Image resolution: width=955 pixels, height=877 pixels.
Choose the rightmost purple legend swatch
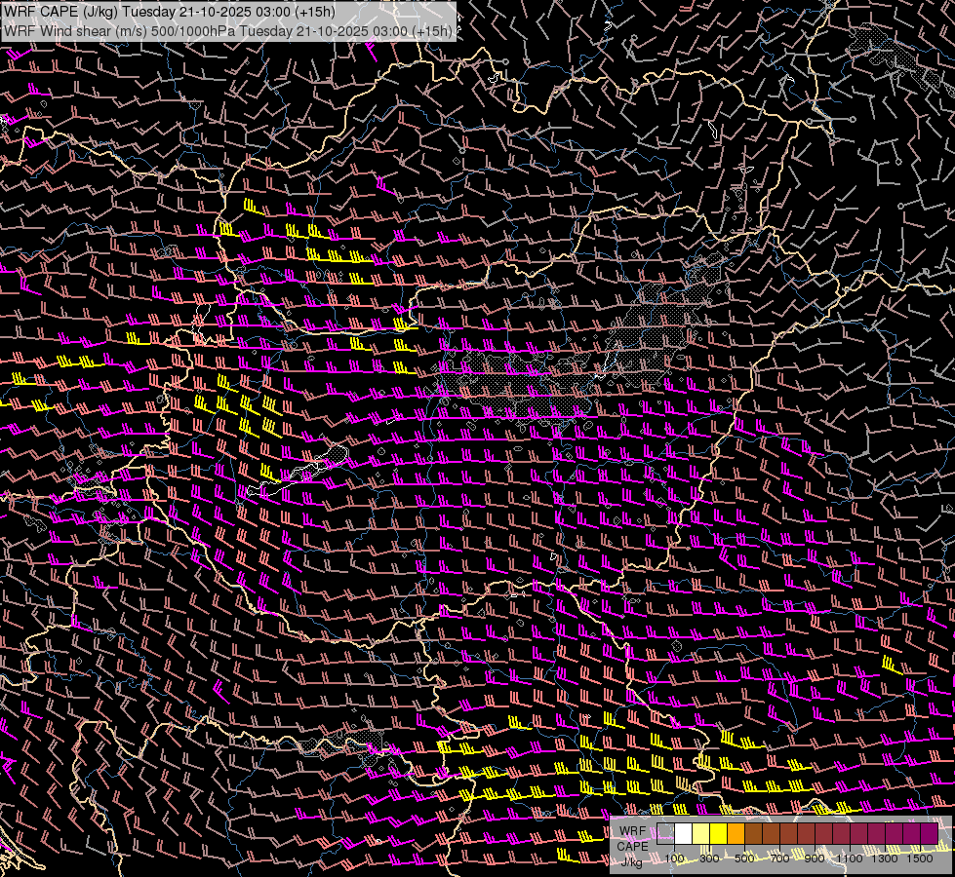click(x=929, y=834)
